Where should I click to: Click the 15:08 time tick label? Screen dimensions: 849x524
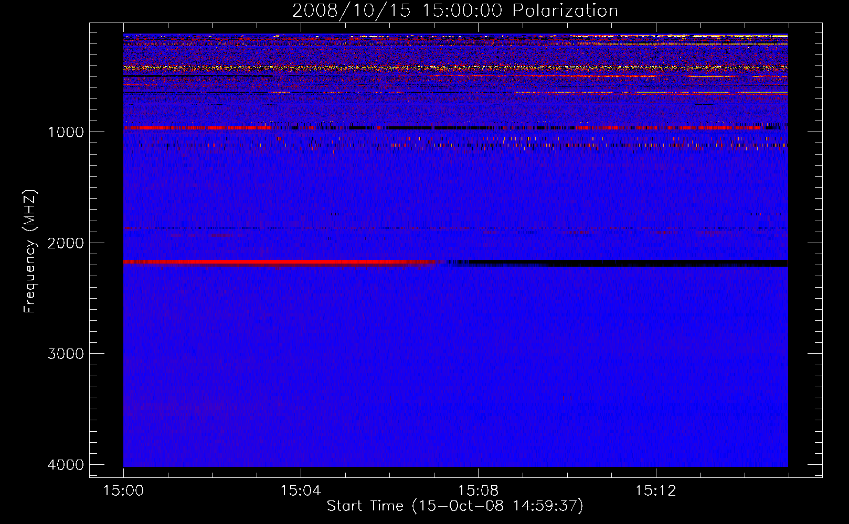coord(477,491)
